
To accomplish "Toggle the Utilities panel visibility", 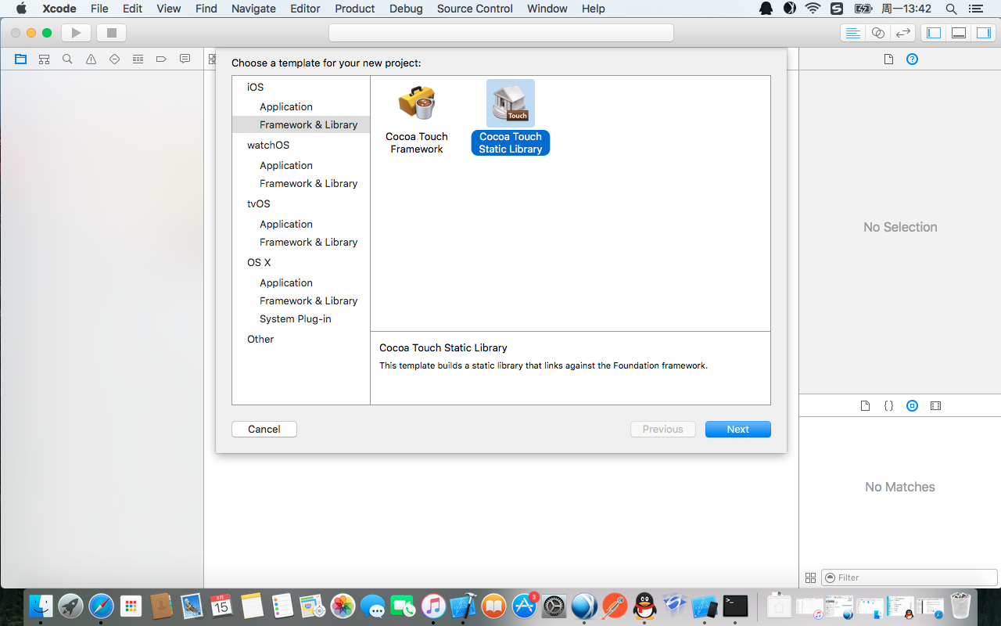I will pyautogui.click(x=984, y=33).
